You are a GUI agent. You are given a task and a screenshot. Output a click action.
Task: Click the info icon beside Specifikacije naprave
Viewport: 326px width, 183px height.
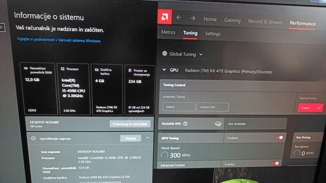coord(33,138)
